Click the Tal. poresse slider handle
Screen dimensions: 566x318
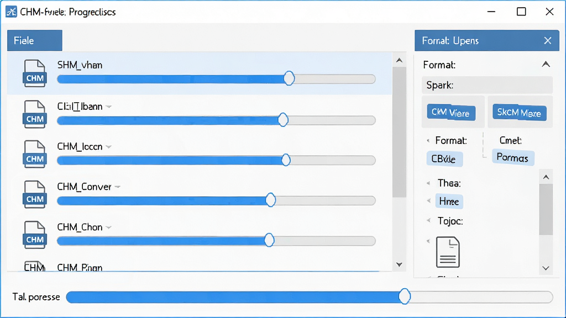point(404,296)
